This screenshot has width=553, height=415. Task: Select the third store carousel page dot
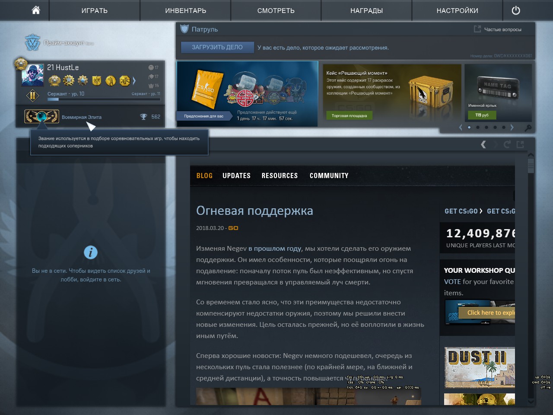coord(486,128)
